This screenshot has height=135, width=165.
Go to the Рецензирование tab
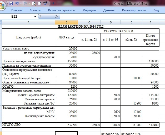(134, 10)
